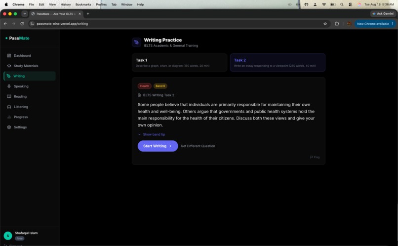Close the PassMate browser tab
The image size is (398, 246).
click(x=80, y=14)
